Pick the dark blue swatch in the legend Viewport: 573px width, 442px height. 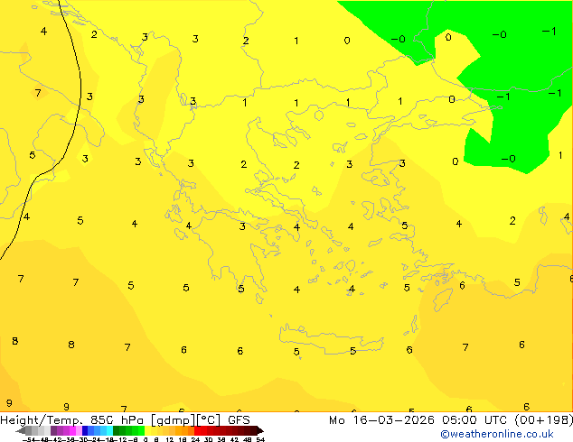(x=85, y=430)
